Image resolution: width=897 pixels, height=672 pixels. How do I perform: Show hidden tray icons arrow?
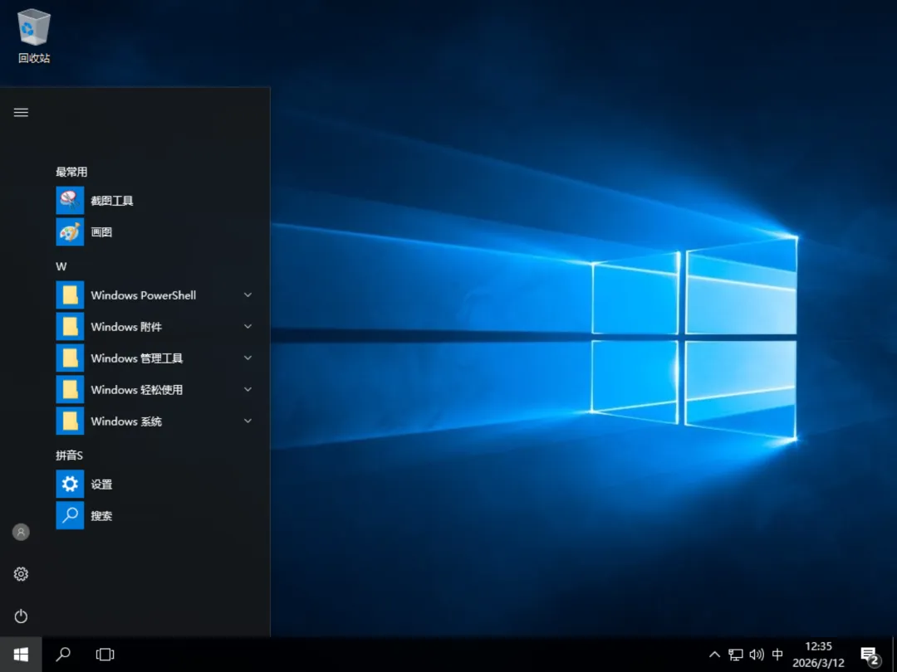coord(714,655)
